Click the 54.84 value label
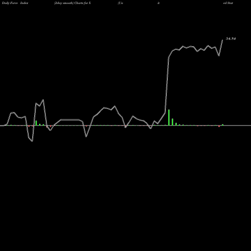 click(231, 39)
